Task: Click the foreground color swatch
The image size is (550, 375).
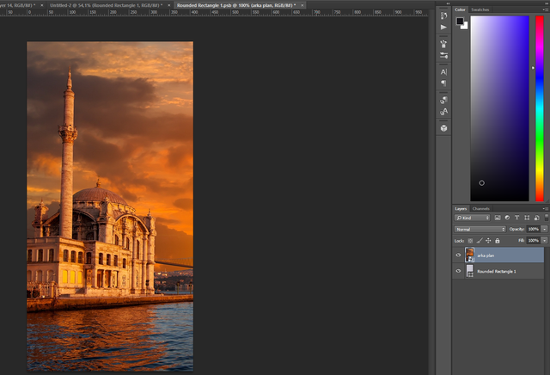Action: coord(460,21)
